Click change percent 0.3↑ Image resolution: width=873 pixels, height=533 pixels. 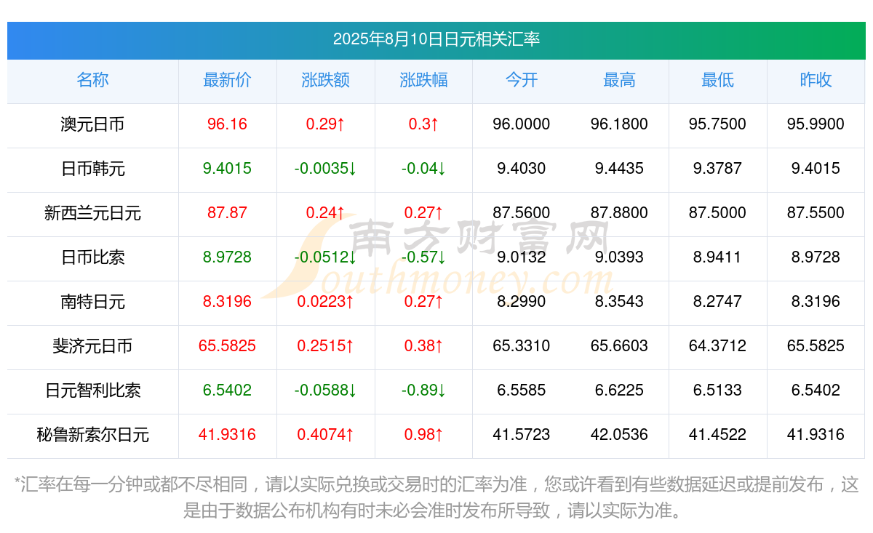(x=423, y=124)
